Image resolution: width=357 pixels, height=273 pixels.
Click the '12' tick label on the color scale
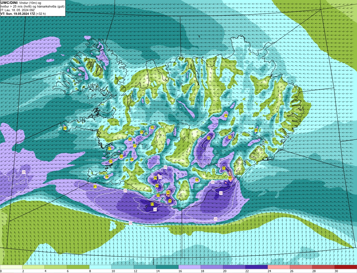point(136,271)
